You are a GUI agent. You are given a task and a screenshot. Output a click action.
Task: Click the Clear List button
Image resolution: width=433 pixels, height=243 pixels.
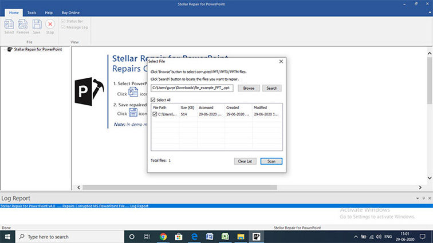pyautogui.click(x=245, y=161)
